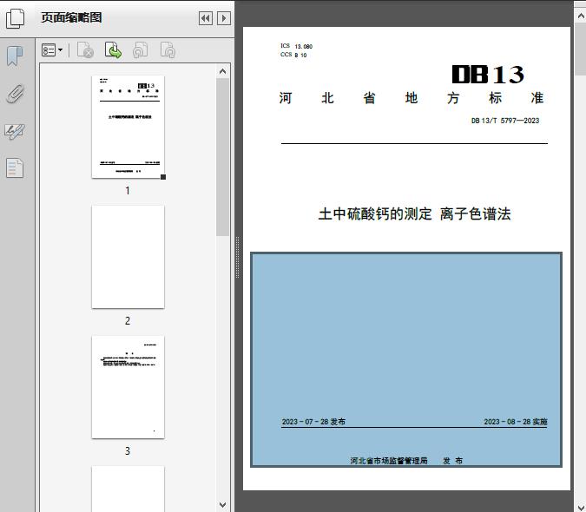Screen dimensions: 586x512
Task: Select page 3 thumbnail
Action: coord(128,387)
